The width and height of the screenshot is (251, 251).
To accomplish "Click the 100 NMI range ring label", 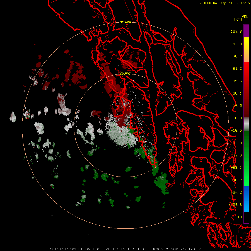I will [x=125, y=22].
